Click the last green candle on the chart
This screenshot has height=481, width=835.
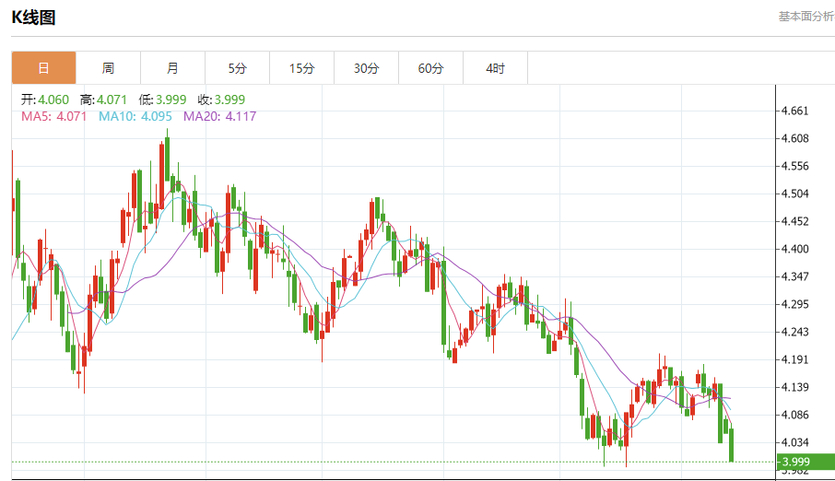731,445
